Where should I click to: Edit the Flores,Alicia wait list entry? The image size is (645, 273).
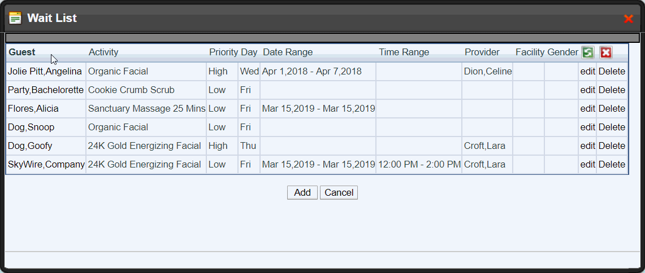click(x=588, y=109)
